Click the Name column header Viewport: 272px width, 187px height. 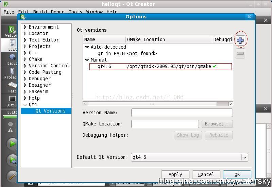(x=104, y=39)
